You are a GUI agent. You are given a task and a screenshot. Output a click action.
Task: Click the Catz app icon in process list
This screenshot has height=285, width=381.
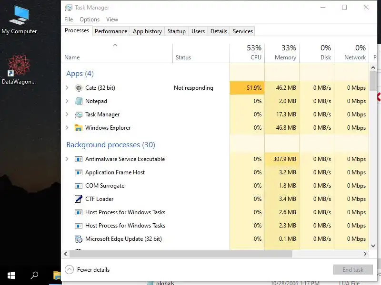point(79,88)
